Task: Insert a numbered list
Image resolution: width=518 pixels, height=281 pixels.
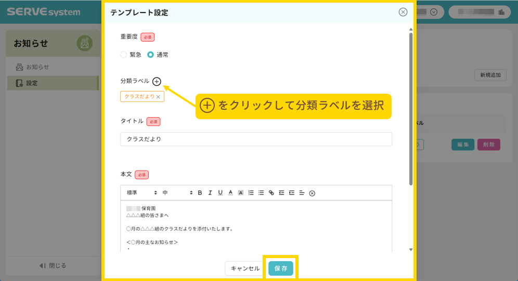Action: 251,193
